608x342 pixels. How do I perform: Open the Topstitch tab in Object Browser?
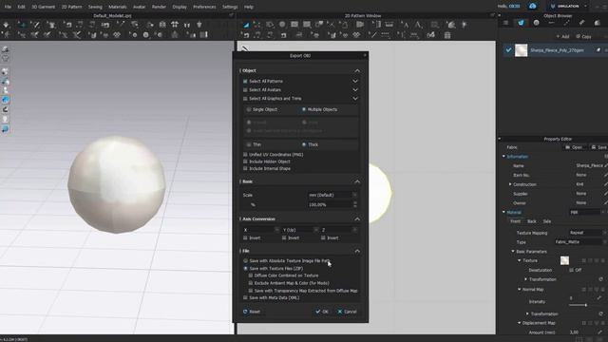tap(551, 23)
